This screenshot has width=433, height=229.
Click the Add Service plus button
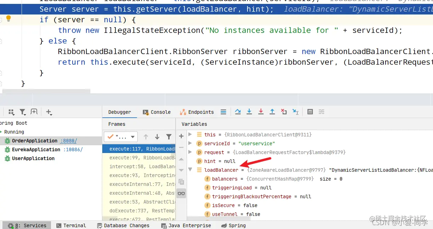tap(49, 112)
